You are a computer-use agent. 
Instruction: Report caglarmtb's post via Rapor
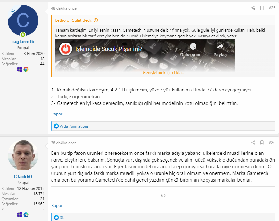pyautogui.click(x=57, y=114)
